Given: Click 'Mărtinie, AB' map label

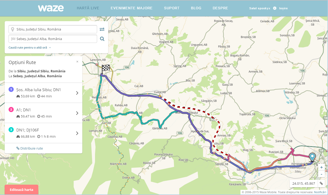Looking at the screenshot, I should (x=118, y=164).
